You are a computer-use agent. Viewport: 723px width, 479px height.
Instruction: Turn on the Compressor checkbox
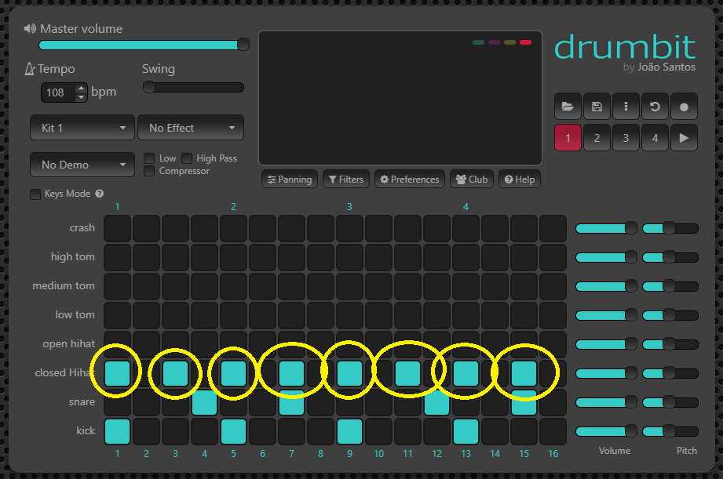tap(149, 171)
